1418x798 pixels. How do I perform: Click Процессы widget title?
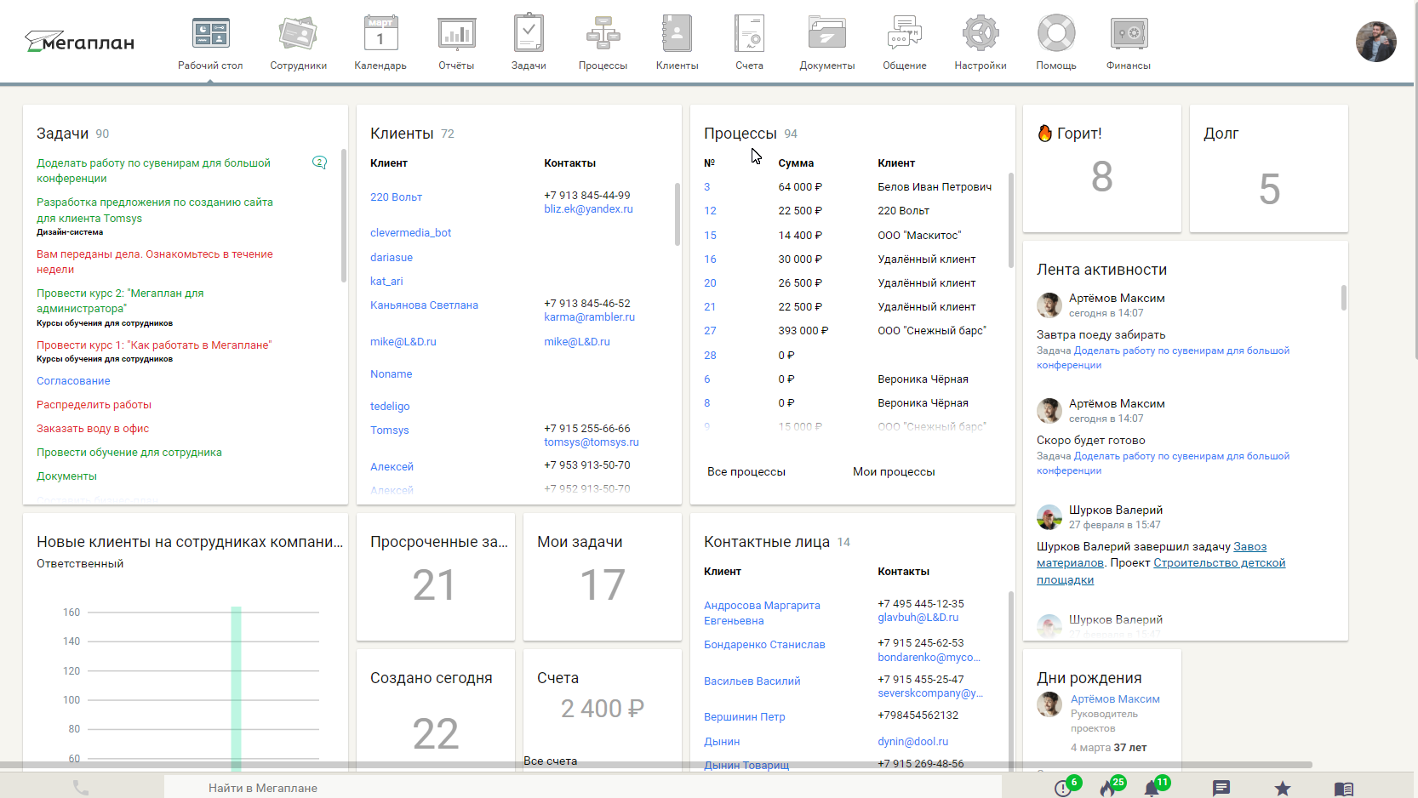click(740, 134)
